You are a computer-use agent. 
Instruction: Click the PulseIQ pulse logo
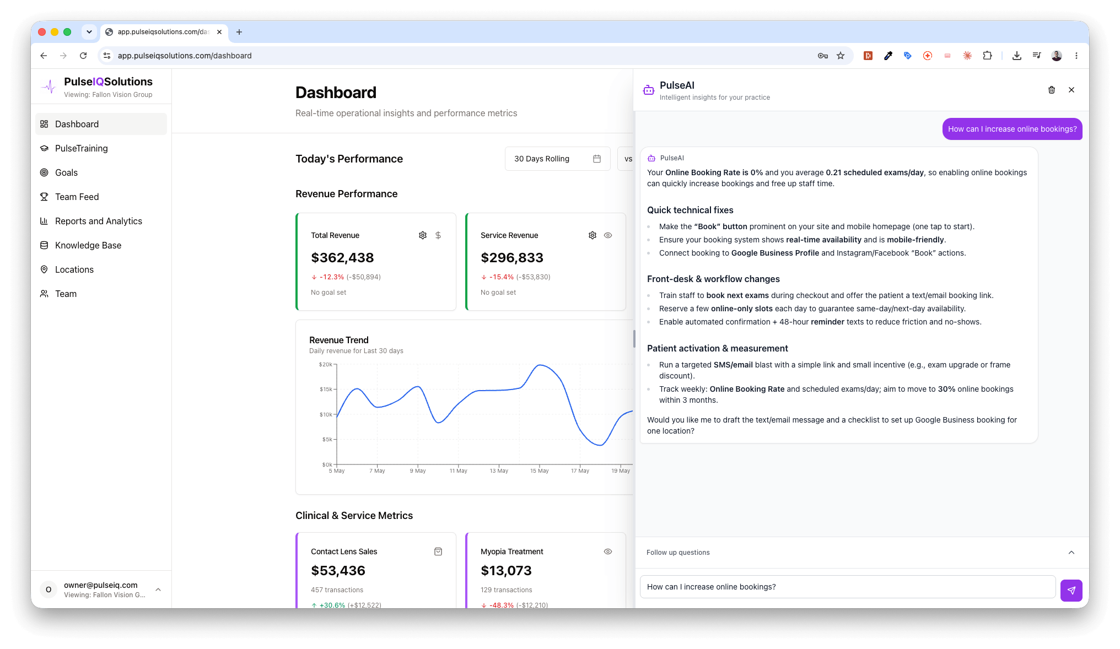tap(49, 86)
